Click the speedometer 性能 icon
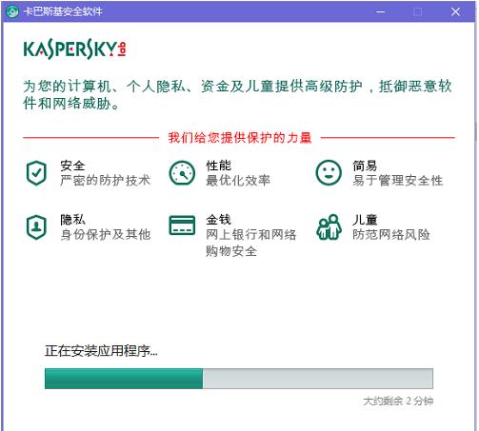 point(182,173)
